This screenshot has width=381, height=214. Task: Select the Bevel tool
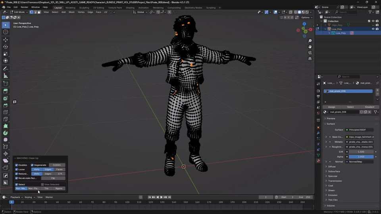[x=6, y=105]
